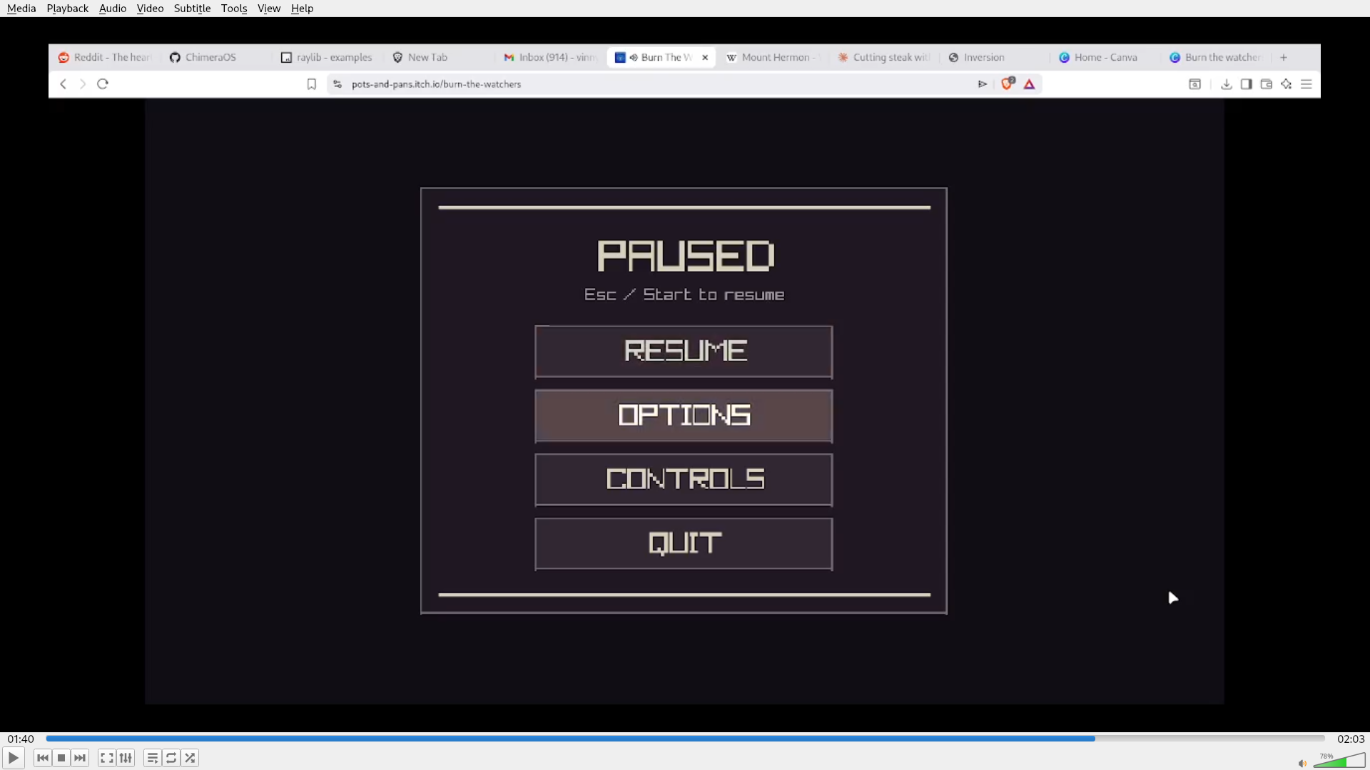Click the CONTROLS button in pause menu
The height and width of the screenshot is (770, 1370).
point(684,479)
